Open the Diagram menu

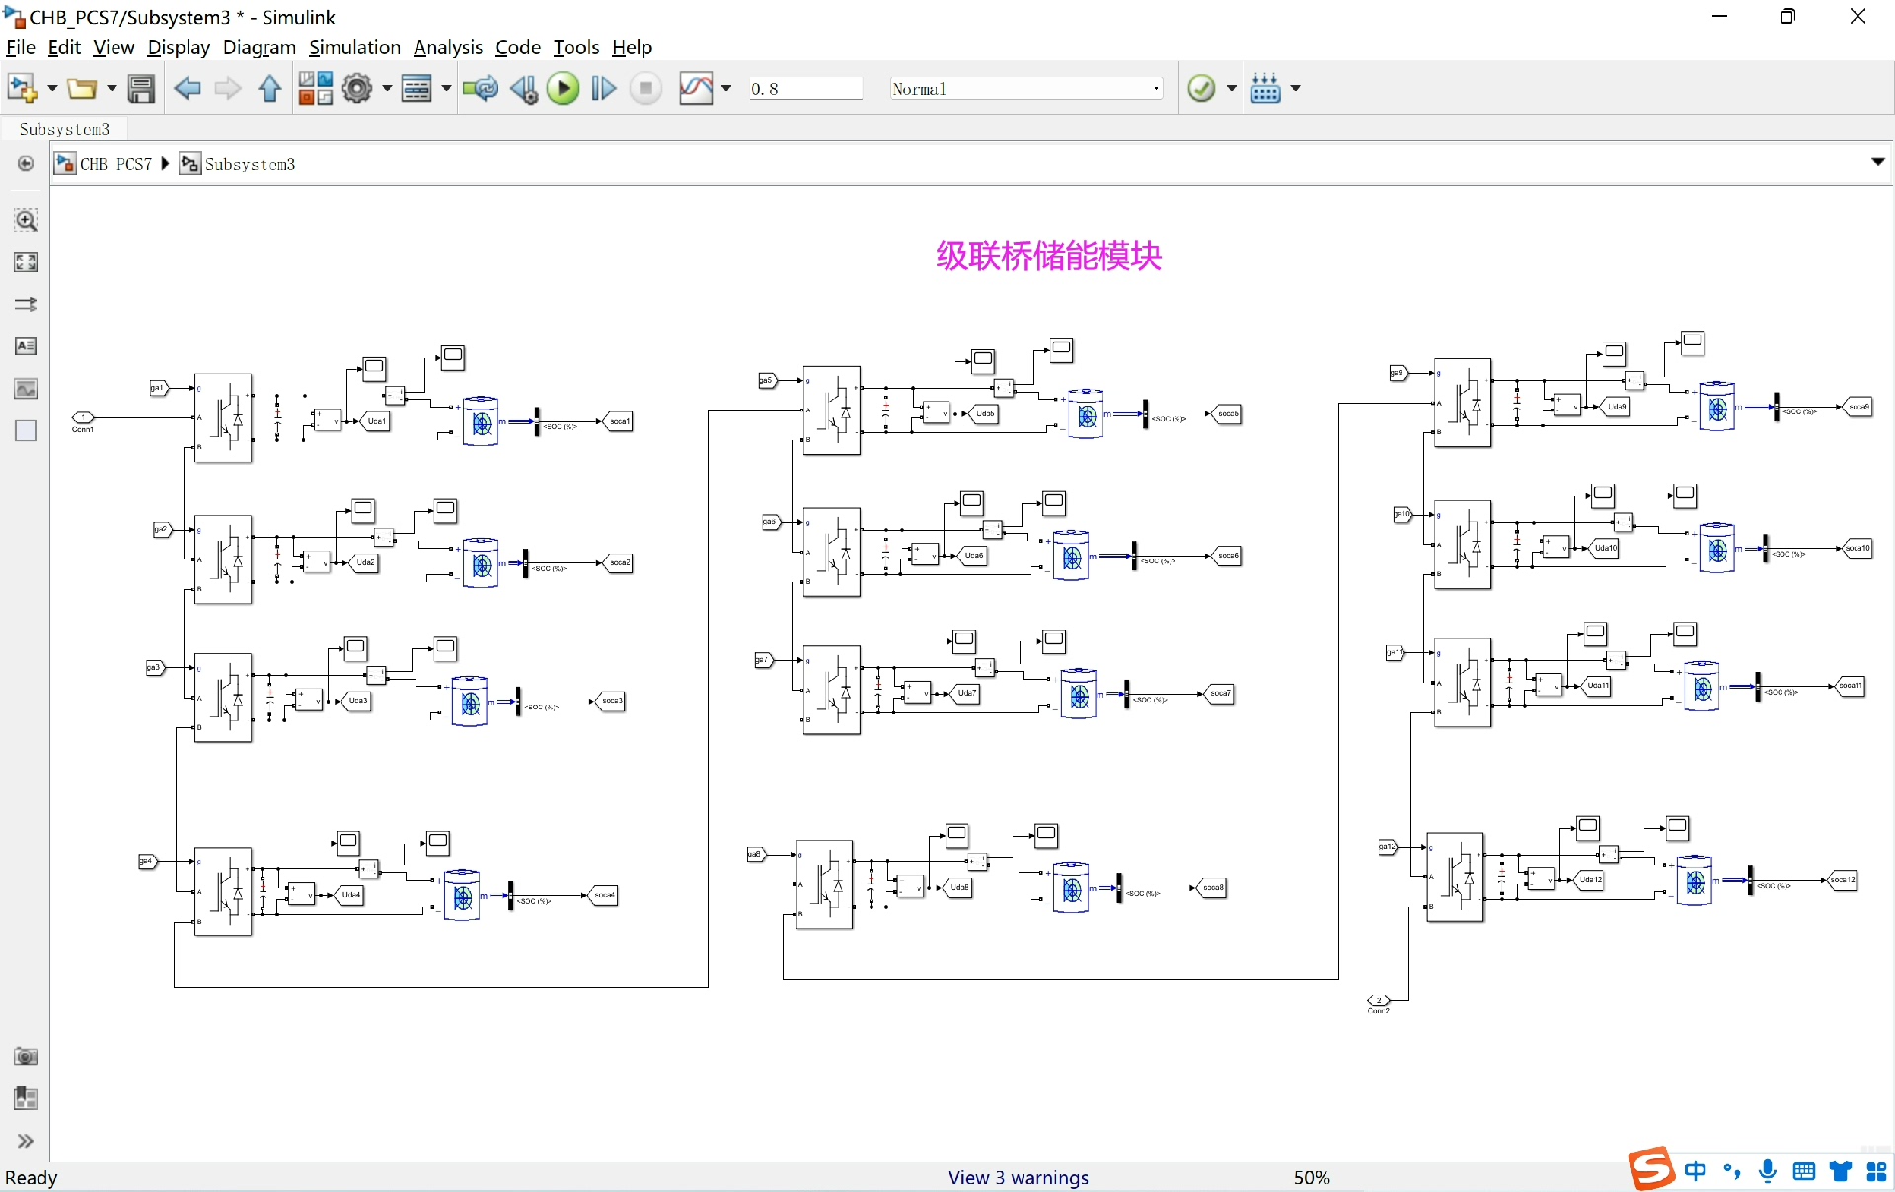(x=259, y=47)
